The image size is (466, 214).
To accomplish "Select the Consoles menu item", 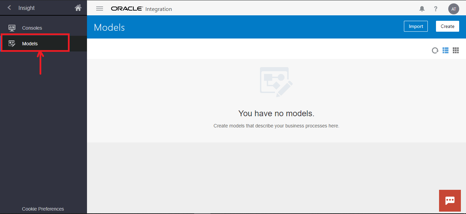I will pyautogui.click(x=32, y=28).
